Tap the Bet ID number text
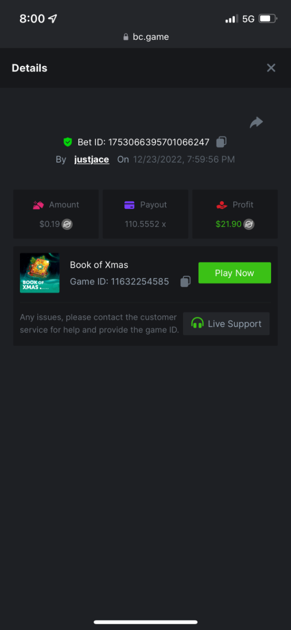This screenshot has width=291, height=630. [x=159, y=142]
